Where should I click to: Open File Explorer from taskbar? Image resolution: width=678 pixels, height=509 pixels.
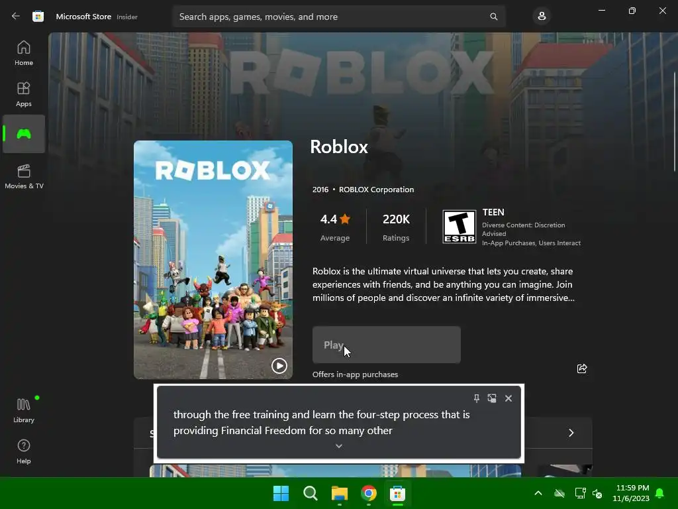pyautogui.click(x=340, y=493)
